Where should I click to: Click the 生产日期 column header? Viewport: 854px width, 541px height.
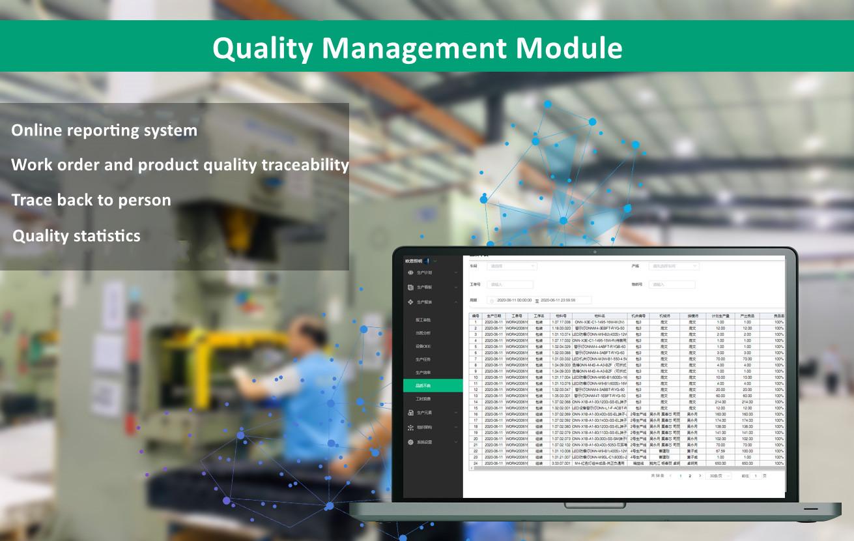point(494,315)
